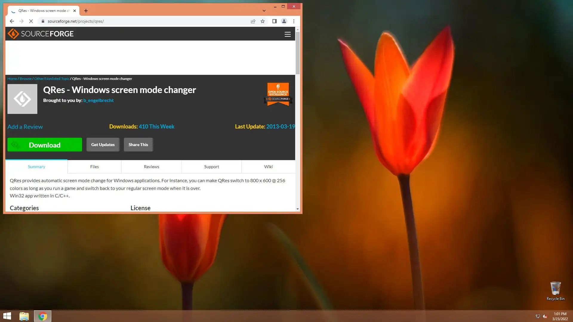This screenshot has width=573, height=322.
Task: Switch to the Files tab
Action: coord(94,167)
